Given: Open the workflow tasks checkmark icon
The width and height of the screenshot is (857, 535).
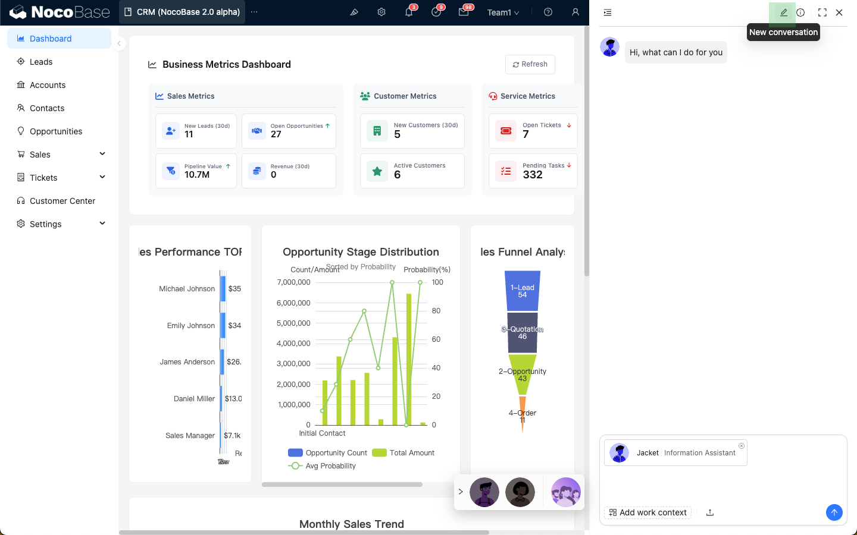Looking at the screenshot, I should 436,12.
